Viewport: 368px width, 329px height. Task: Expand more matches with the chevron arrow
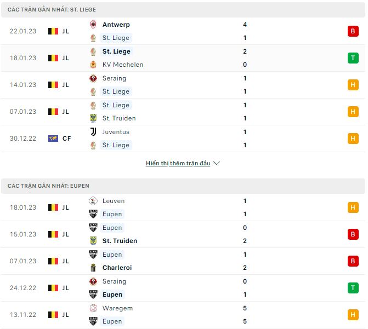point(217,163)
